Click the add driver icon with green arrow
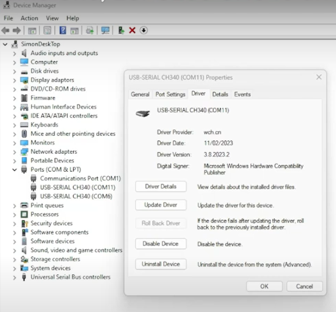 121,30
